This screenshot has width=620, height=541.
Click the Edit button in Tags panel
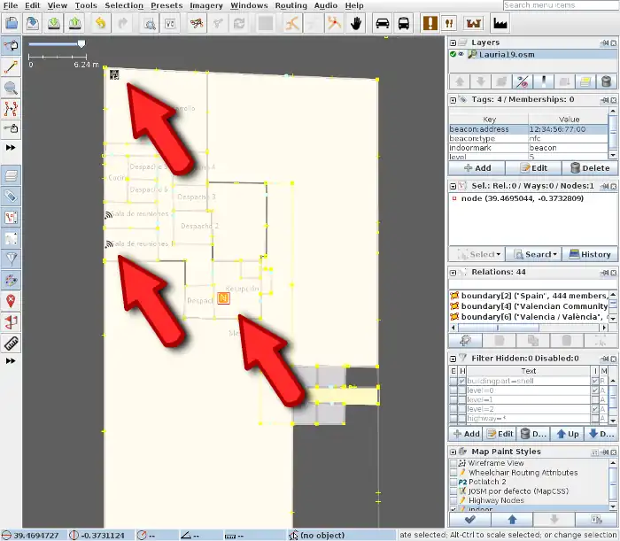(533, 167)
